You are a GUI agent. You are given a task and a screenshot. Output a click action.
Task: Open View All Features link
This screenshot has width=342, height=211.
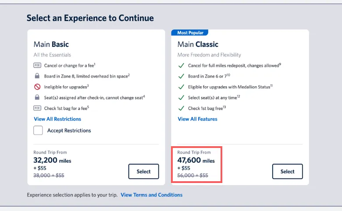coord(197,119)
